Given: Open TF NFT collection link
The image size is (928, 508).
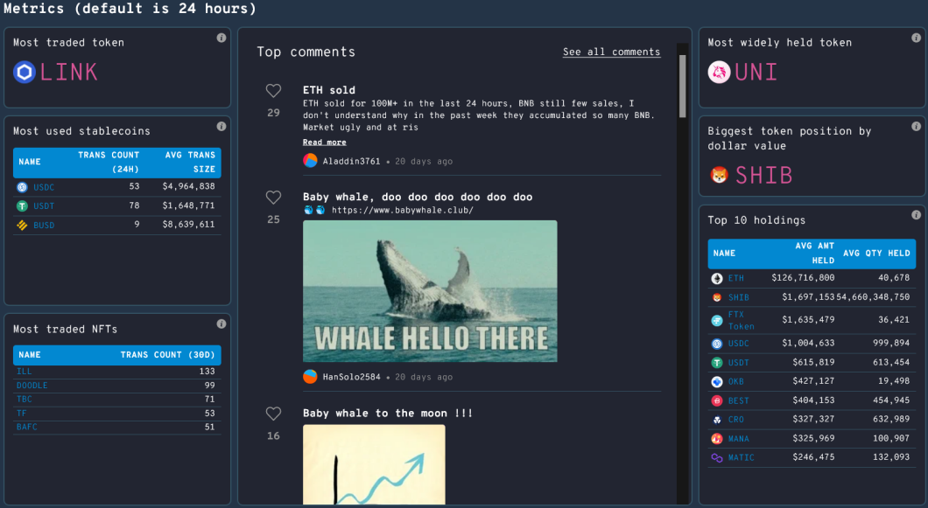Looking at the screenshot, I should [x=21, y=413].
